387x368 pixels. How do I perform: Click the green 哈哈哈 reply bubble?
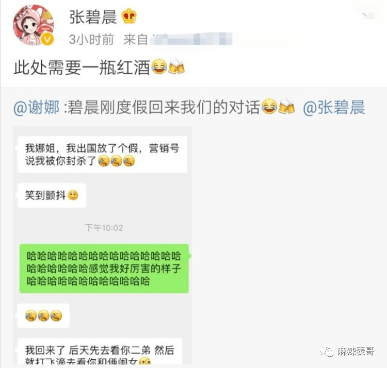click(104, 269)
